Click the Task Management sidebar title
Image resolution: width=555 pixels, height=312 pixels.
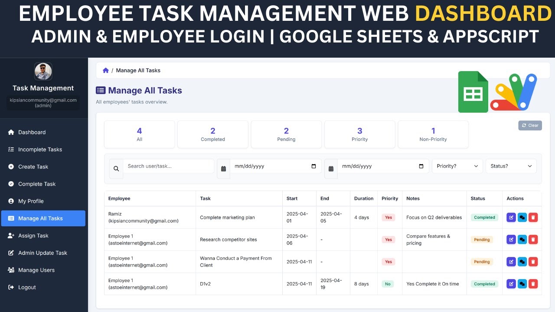pyautogui.click(x=43, y=88)
